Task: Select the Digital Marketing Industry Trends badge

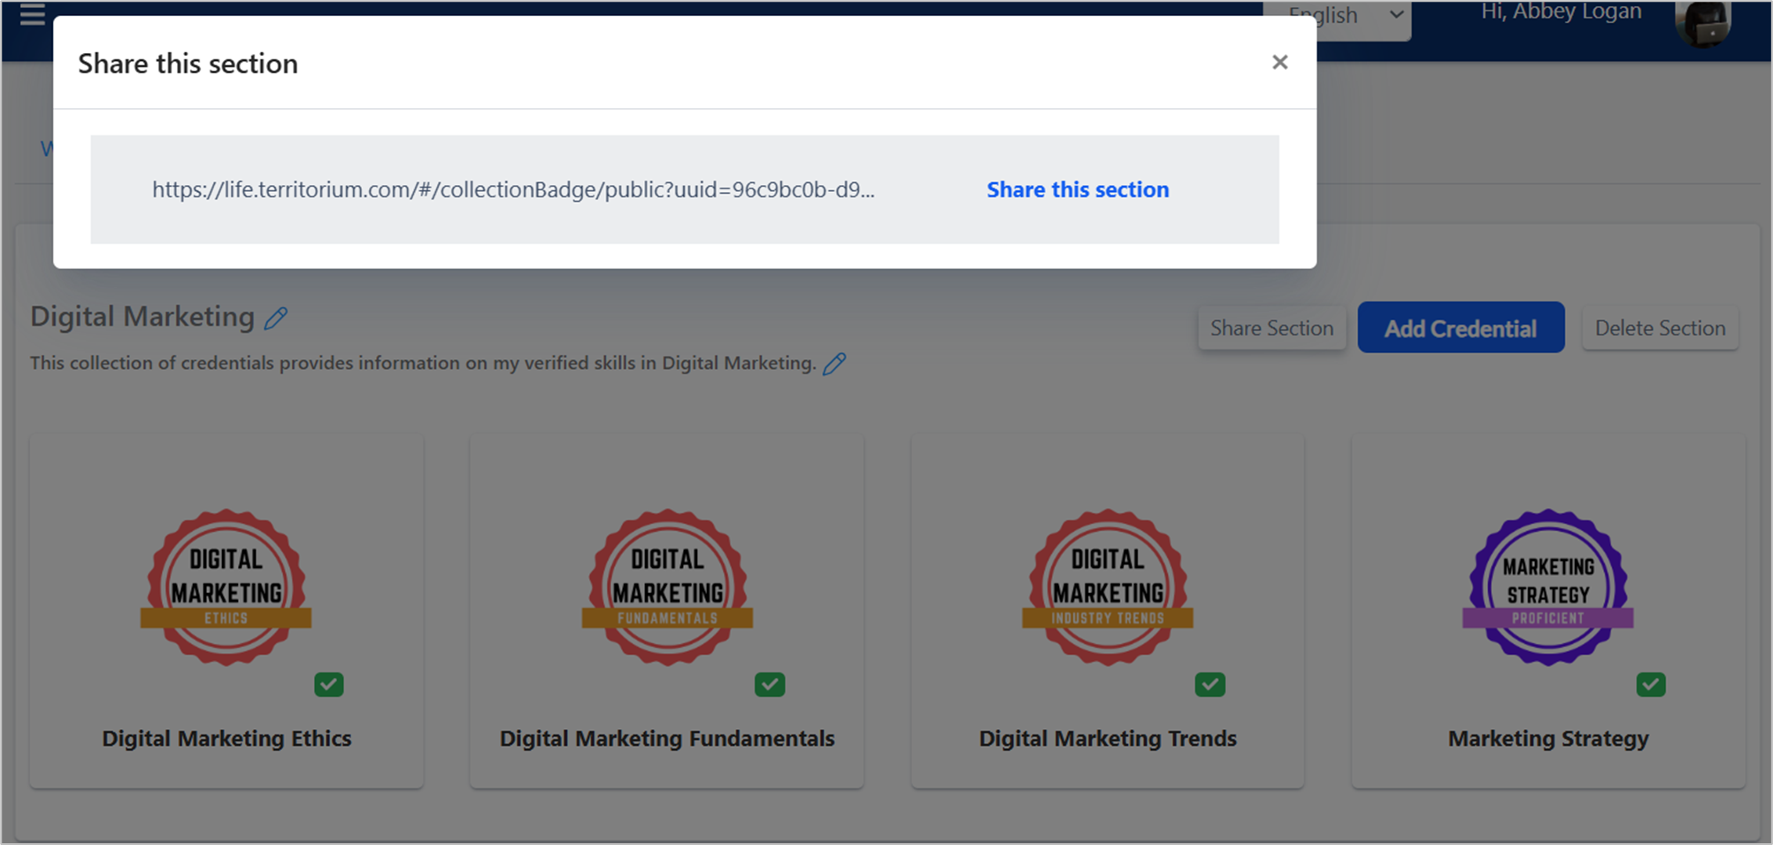Action: coord(1108,587)
